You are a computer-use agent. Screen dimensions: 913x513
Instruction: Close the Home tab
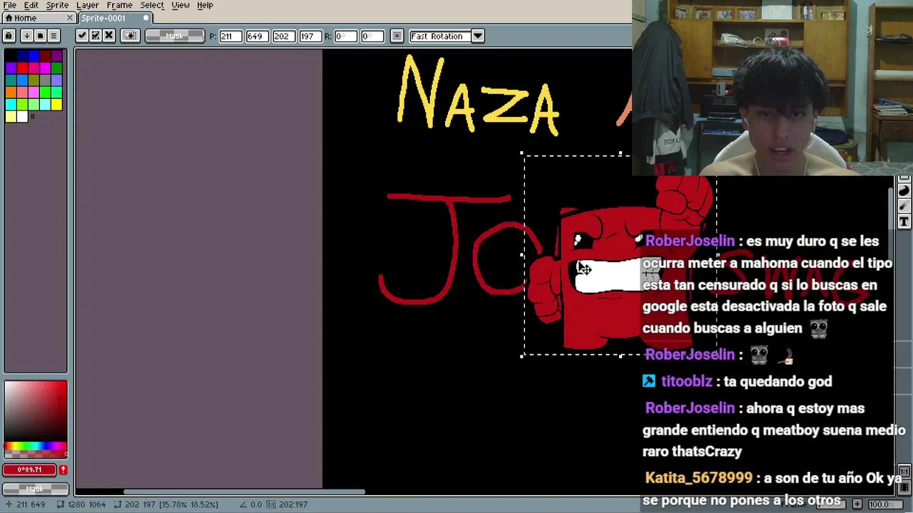(70, 18)
